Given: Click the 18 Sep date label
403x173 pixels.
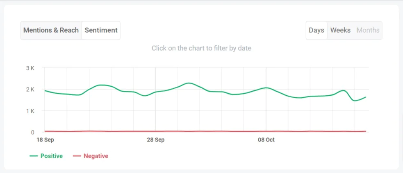Looking at the screenshot, I should 46,140.
